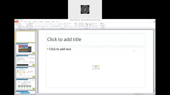Toggle Align Text Left
Image resolution: width=170 pixels, height=95 pixels.
(53, 26)
